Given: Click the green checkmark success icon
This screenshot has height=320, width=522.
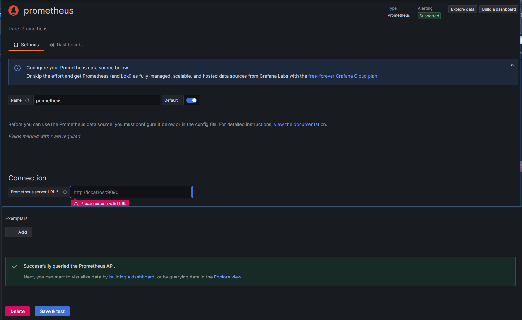Looking at the screenshot, I should pyautogui.click(x=15, y=266).
